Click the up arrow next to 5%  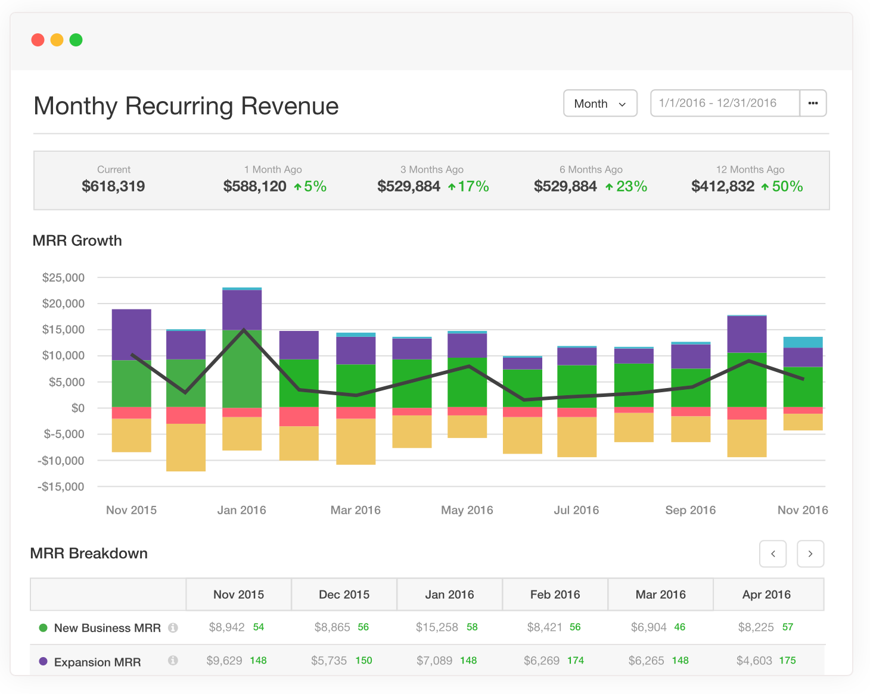[297, 187]
